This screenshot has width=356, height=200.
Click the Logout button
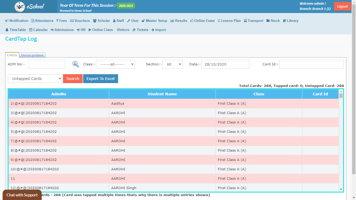click(x=342, y=7)
